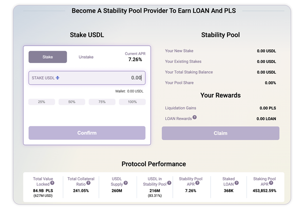This screenshot has width=304, height=211.
Task: Click the Your New Stake label
Action: [179, 51]
